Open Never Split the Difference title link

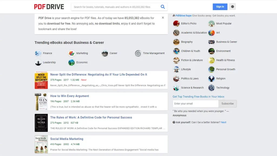click(98, 74)
